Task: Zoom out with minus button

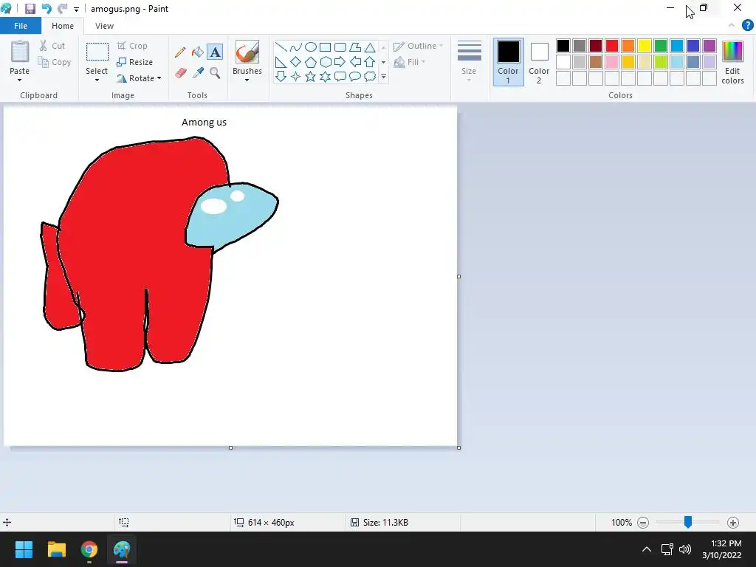Action: [x=643, y=522]
